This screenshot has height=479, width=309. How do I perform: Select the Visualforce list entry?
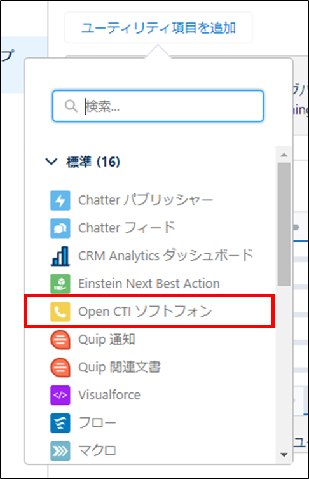pos(149,395)
